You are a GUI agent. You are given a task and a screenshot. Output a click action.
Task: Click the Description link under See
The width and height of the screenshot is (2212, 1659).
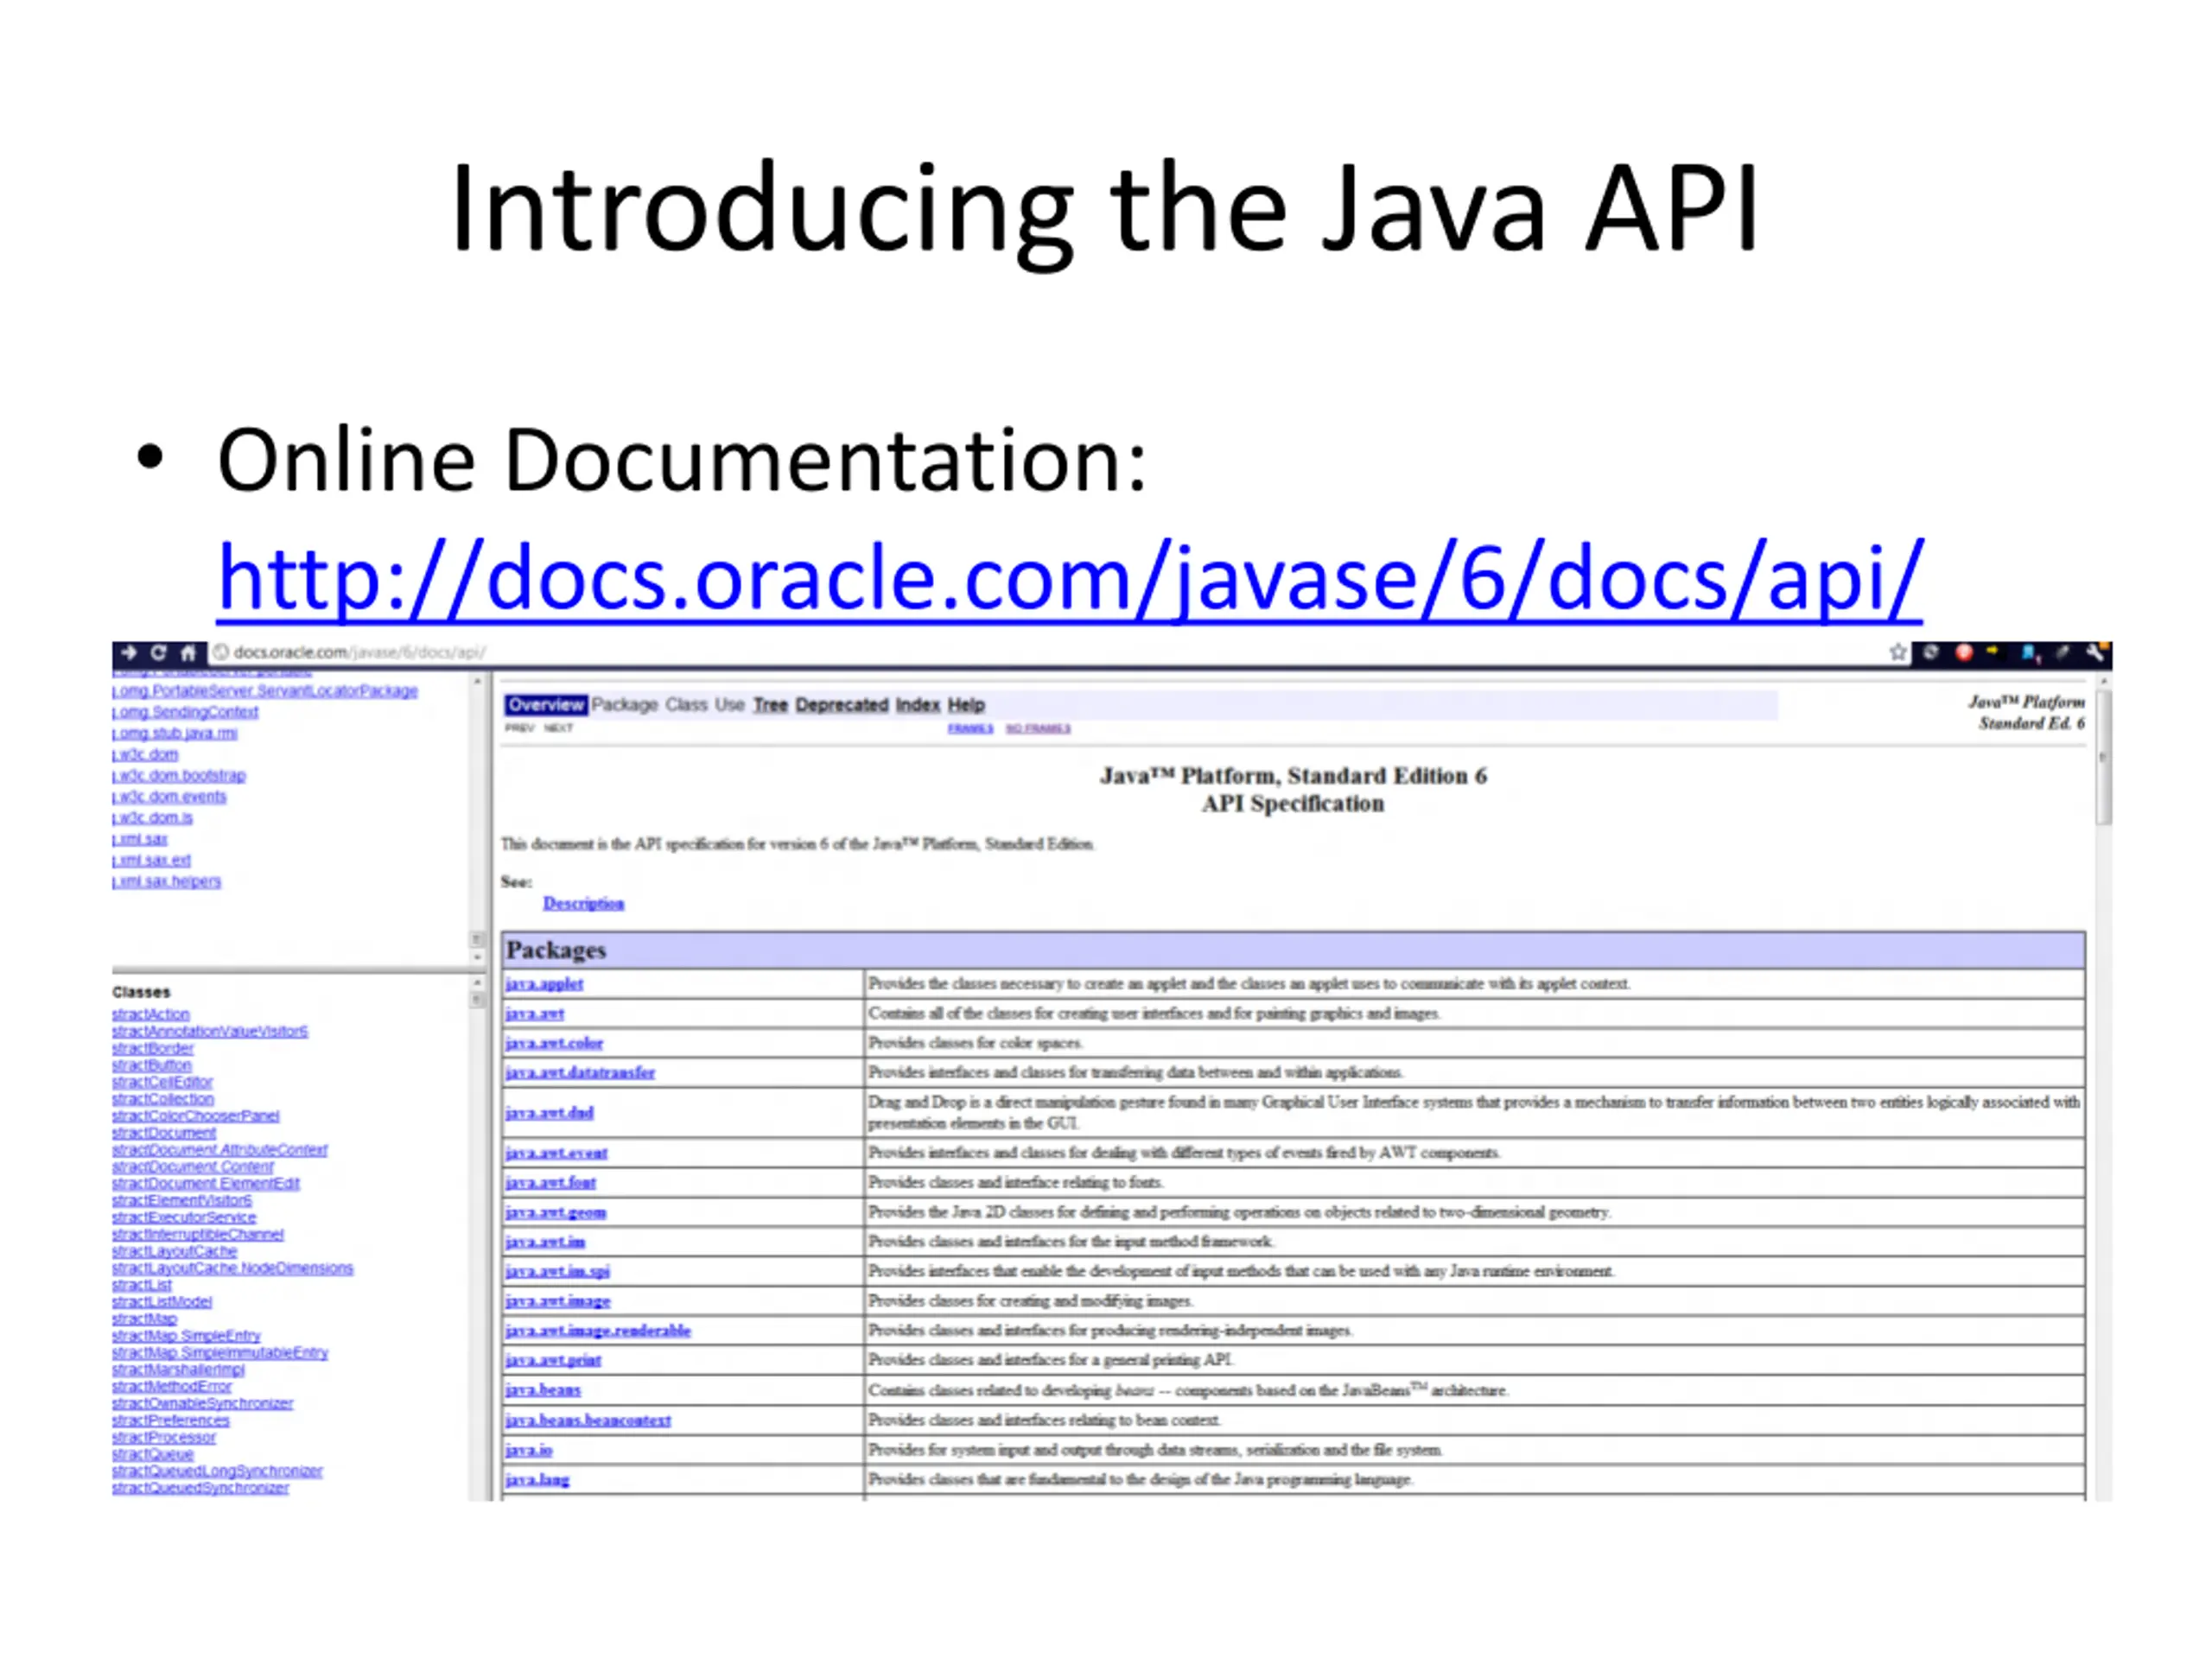(x=583, y=903)
